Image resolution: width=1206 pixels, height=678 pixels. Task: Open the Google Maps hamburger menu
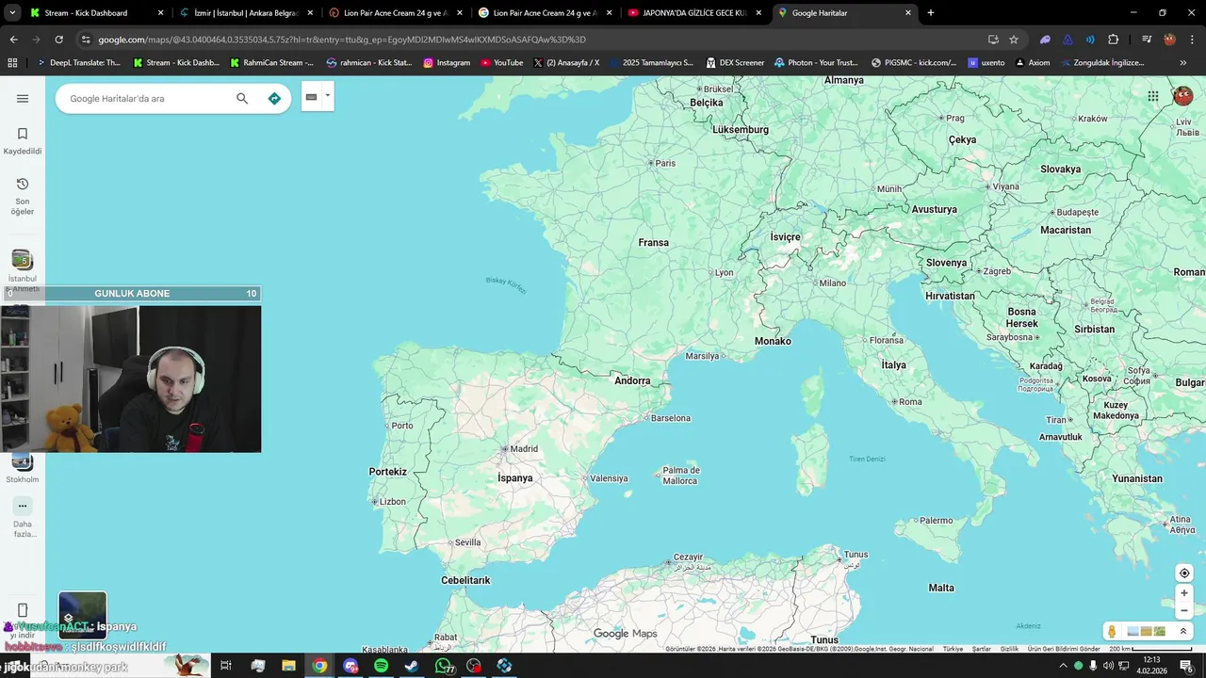[x=23, y=98]
